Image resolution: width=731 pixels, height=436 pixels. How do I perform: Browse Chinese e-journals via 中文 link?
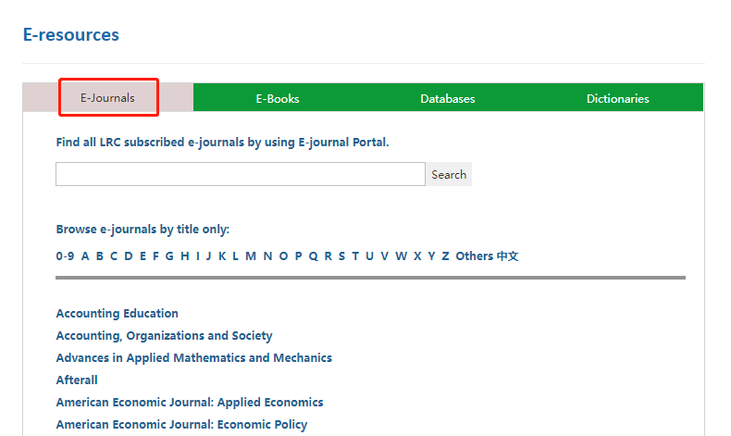[x=508, y=256]
